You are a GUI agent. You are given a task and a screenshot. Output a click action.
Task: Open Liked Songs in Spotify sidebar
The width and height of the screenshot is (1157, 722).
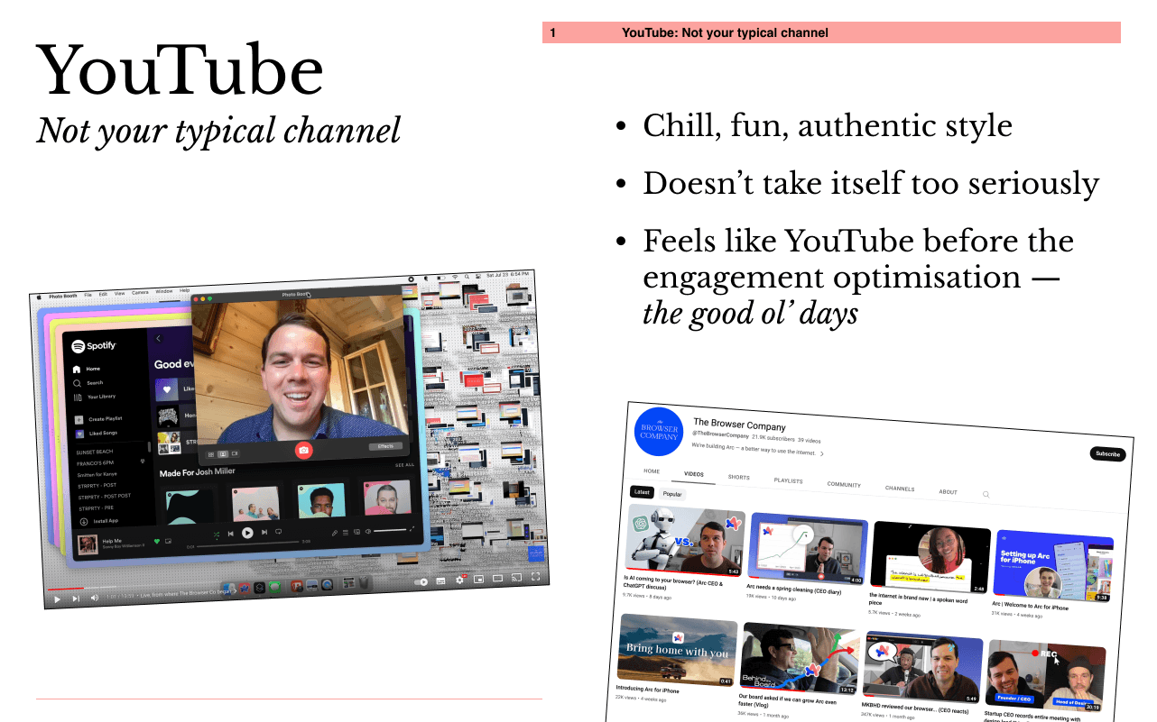97,434
